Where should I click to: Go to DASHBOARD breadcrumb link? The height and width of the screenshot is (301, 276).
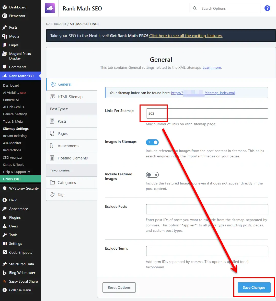(56, 24)
